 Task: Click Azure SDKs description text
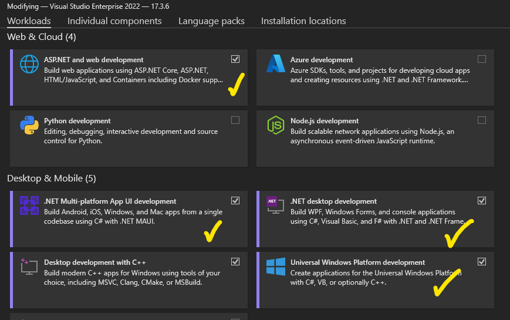tap(380, 75)
